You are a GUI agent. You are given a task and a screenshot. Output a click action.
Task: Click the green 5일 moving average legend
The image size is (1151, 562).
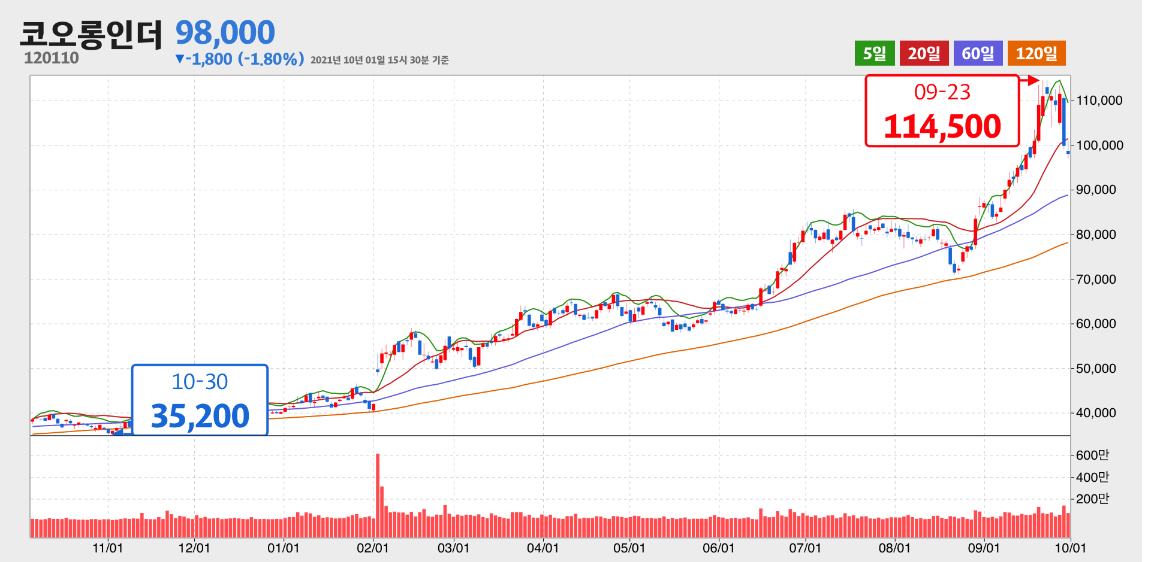point(875,53)
